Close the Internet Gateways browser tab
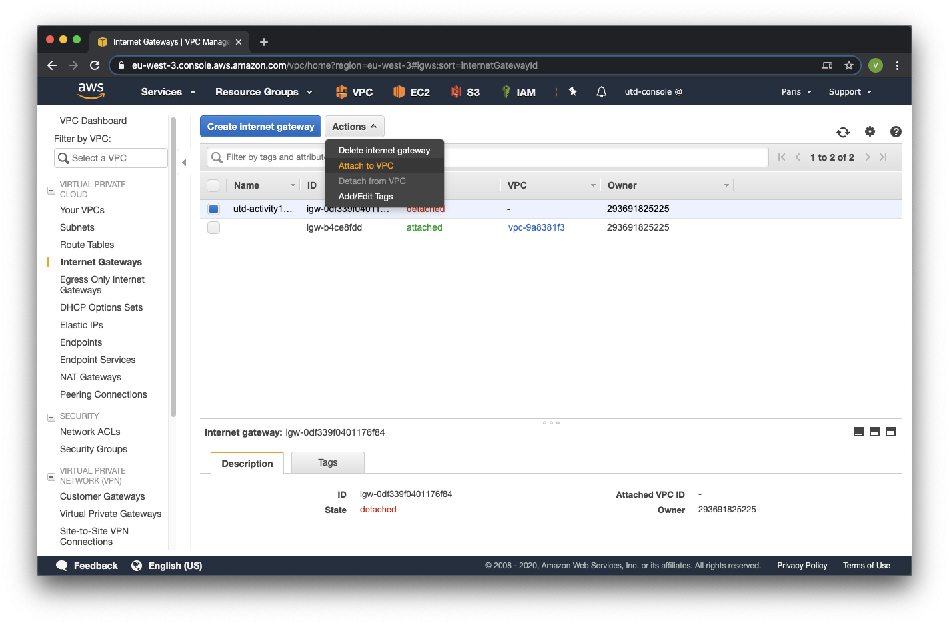The width and height of the screenshot is (949, 625). pos(239,42)
